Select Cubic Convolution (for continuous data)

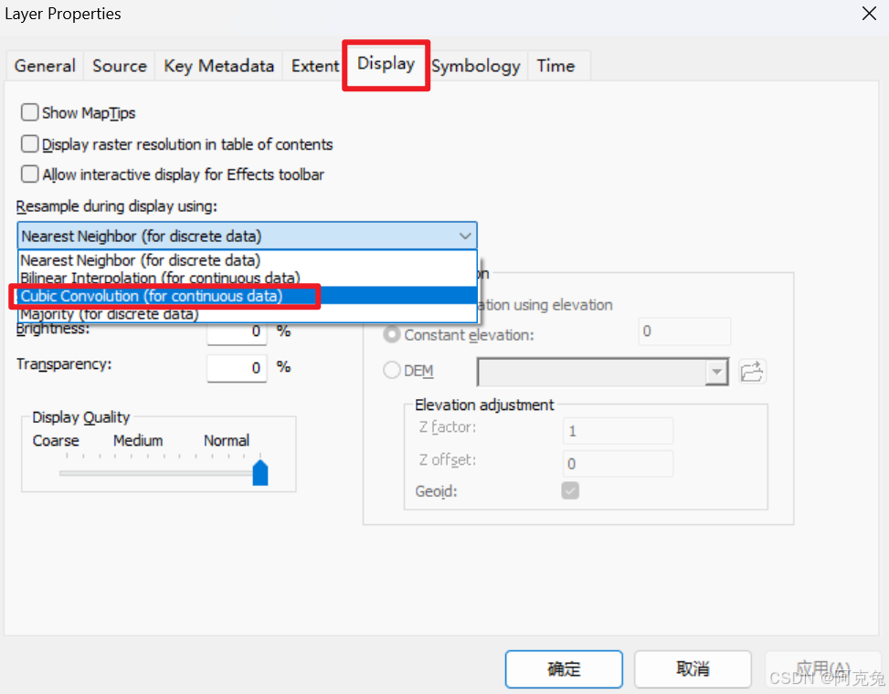tap(248, 296)
